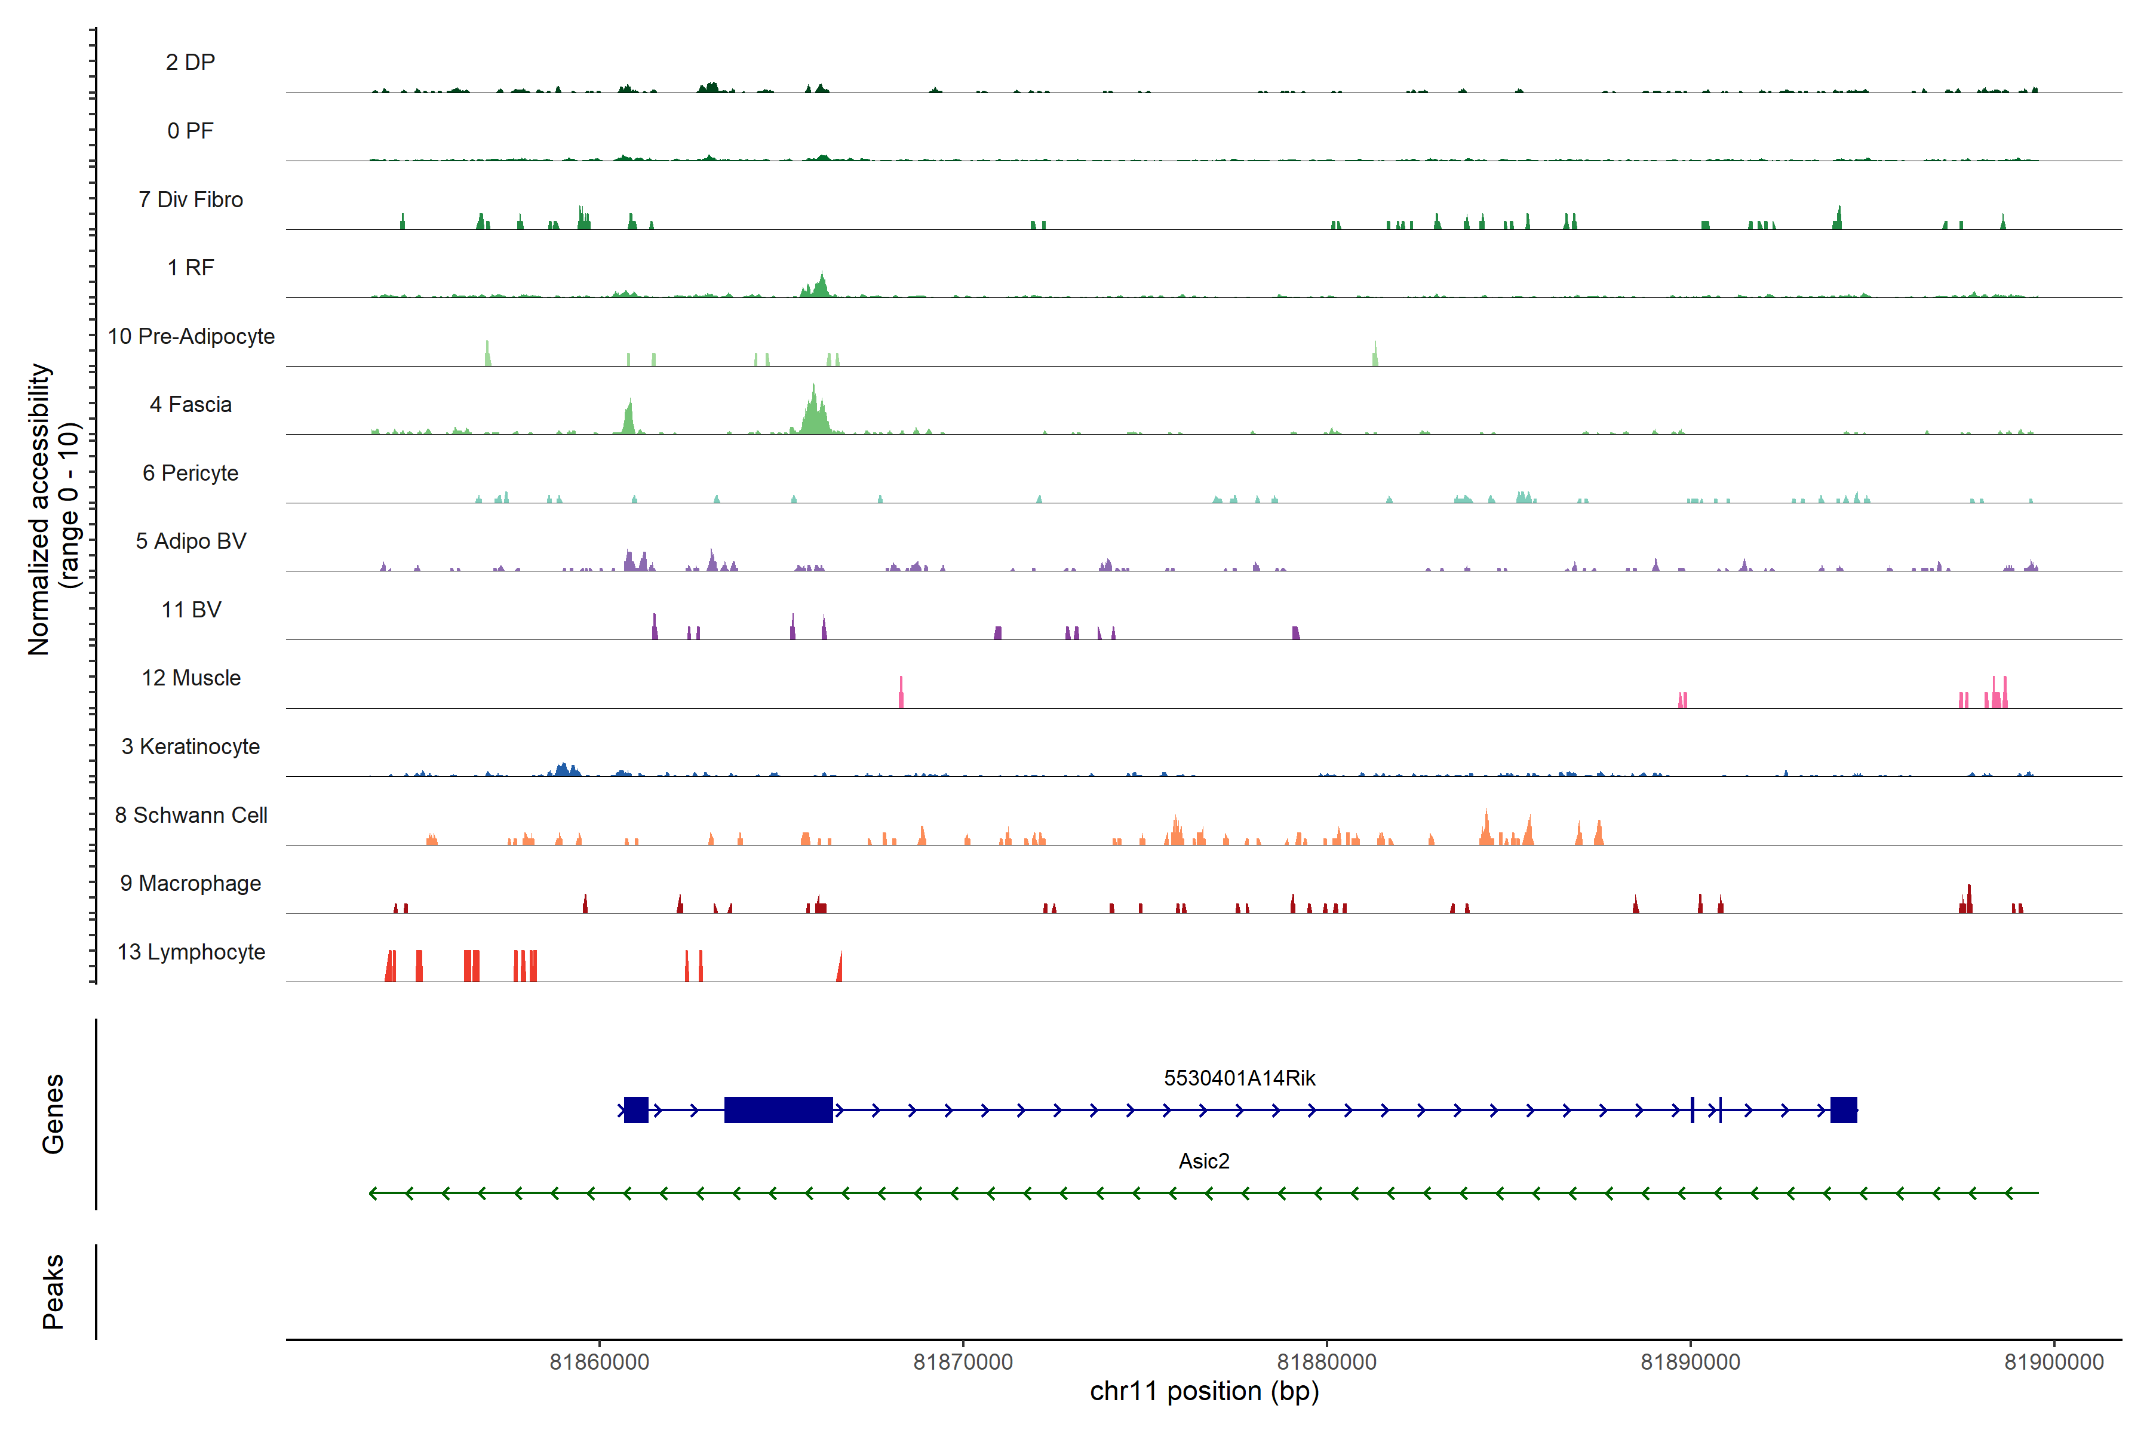The image size is (2150, 1433).
Task: Click the 10 Pre-Adipocyte track label
Action: point(191,336)
